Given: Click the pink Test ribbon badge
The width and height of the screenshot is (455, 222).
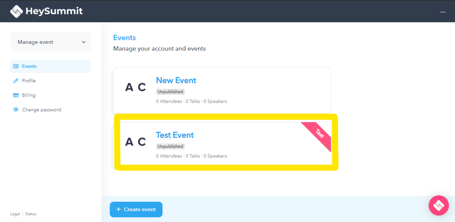Looking at the screenshot, I should [320, 134].
